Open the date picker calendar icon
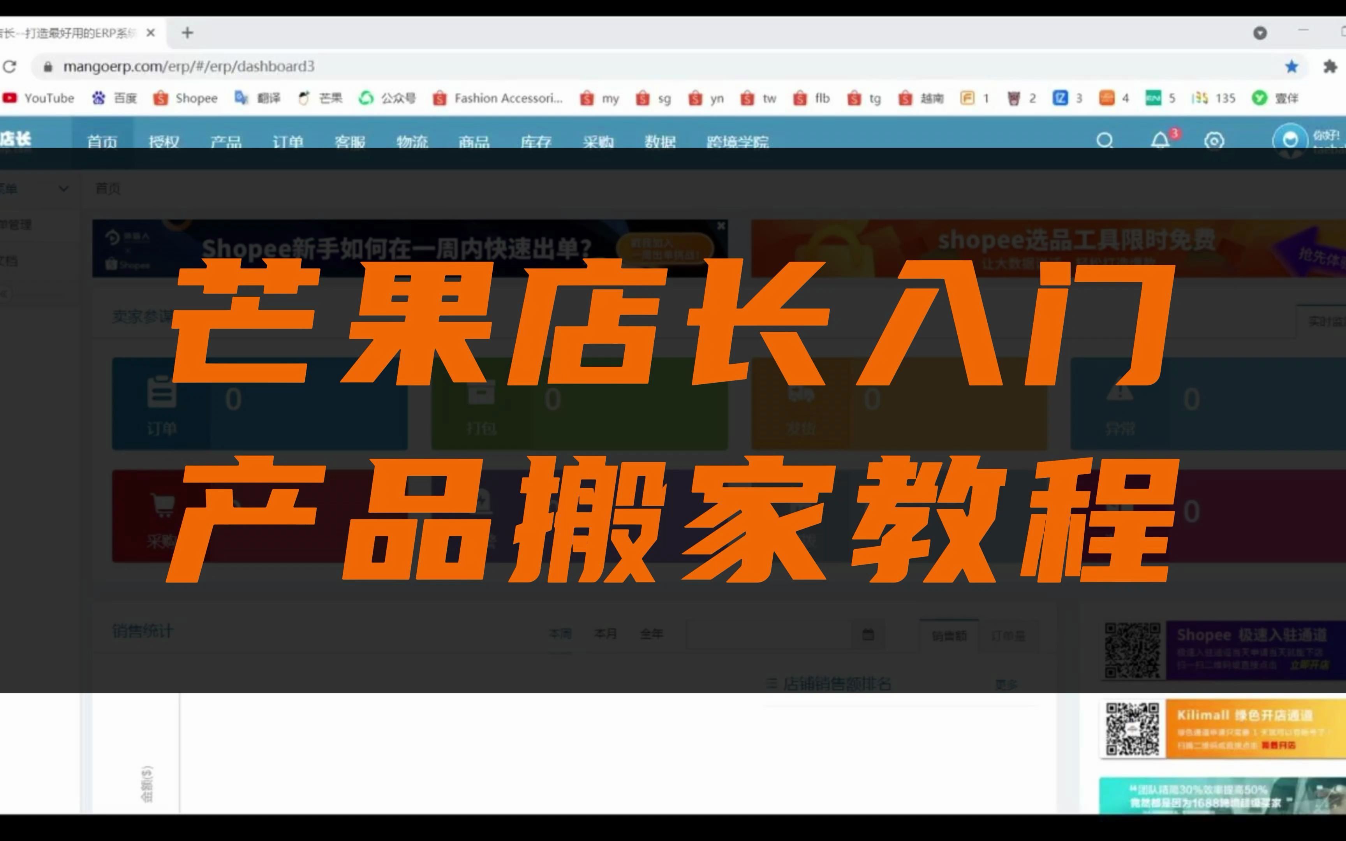Viewport: 1346px width, 841px height. (x=868, y=634)
